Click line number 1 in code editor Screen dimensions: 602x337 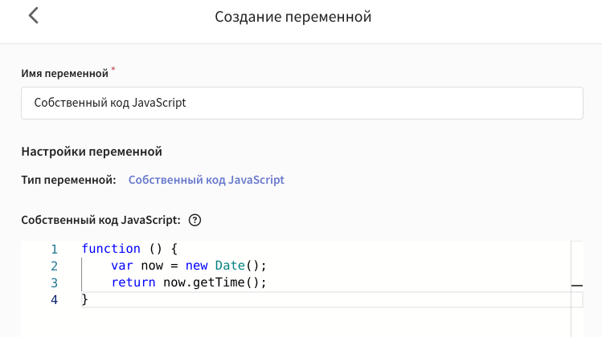click(x=54, y=250)
